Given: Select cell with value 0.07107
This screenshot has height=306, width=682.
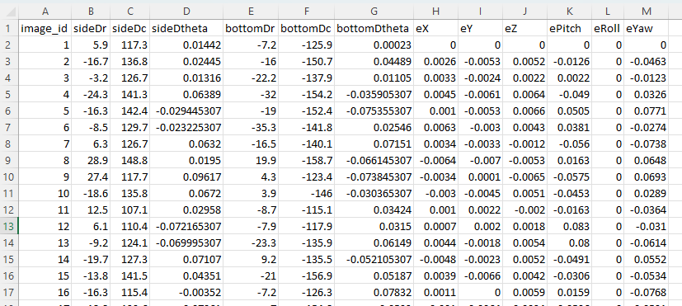Looking at the screenshot, I should pos(186,259).
